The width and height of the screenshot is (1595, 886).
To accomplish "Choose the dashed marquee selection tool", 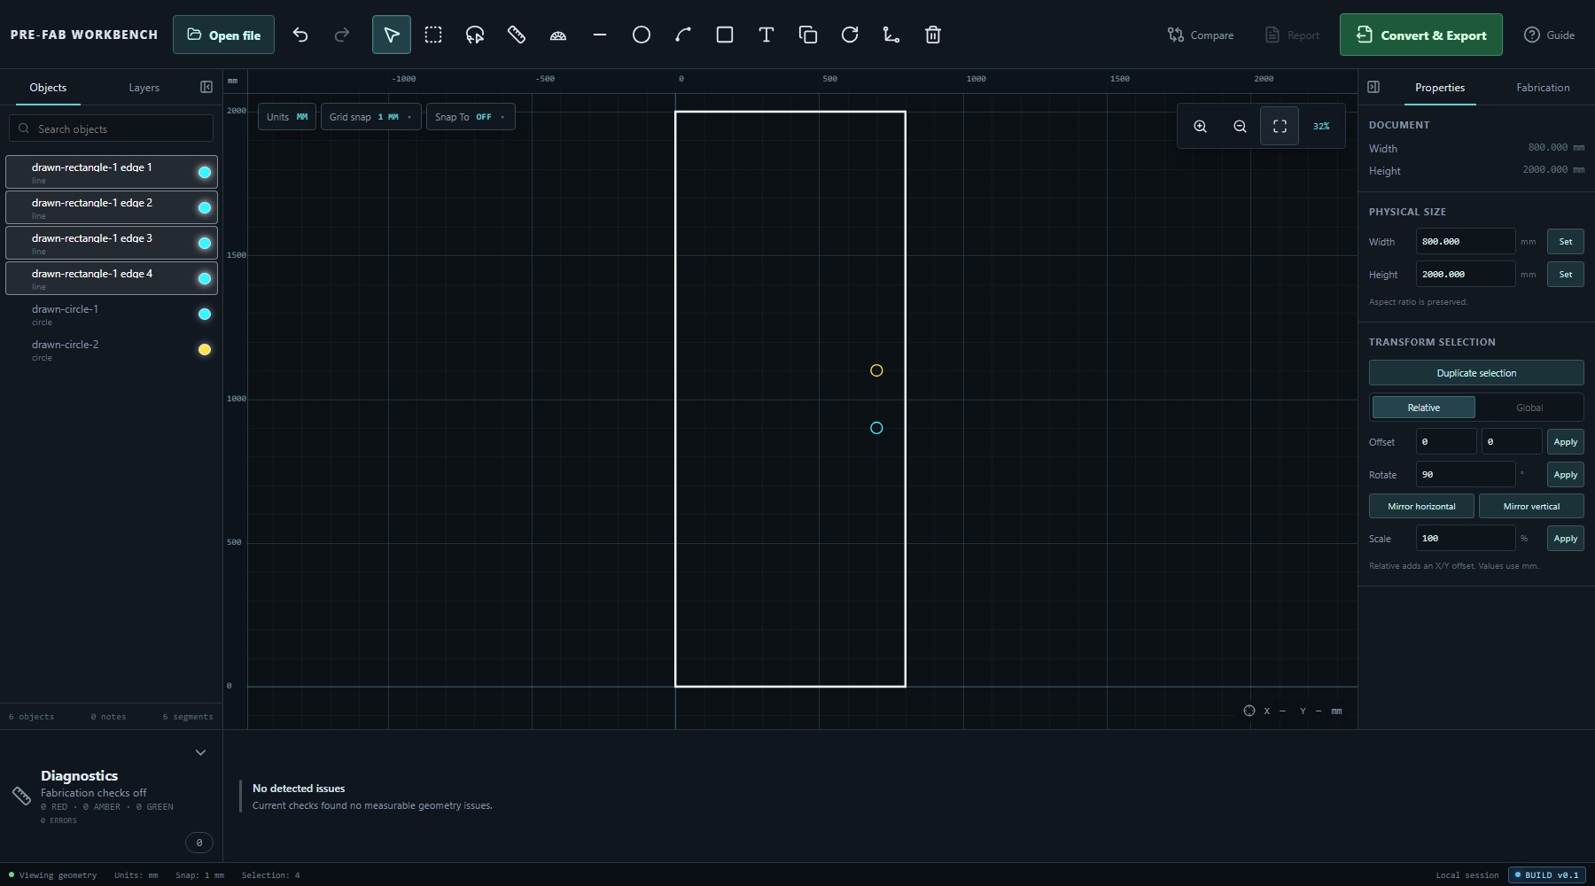I will click(433, 35).
